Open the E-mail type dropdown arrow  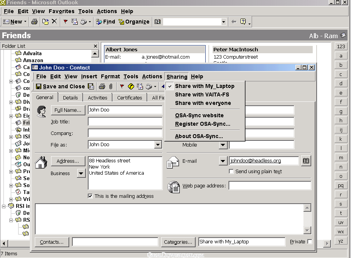click(223, 161)
